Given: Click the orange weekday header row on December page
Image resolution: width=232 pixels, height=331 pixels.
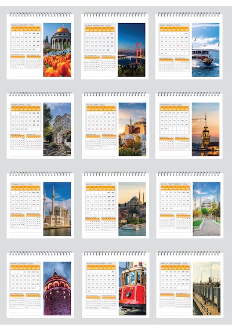Looking at the screenshot, I should coord(175,268).
